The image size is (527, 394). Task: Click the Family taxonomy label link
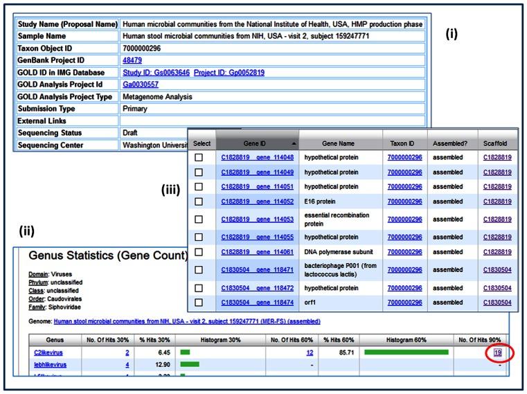coord(37,307)
